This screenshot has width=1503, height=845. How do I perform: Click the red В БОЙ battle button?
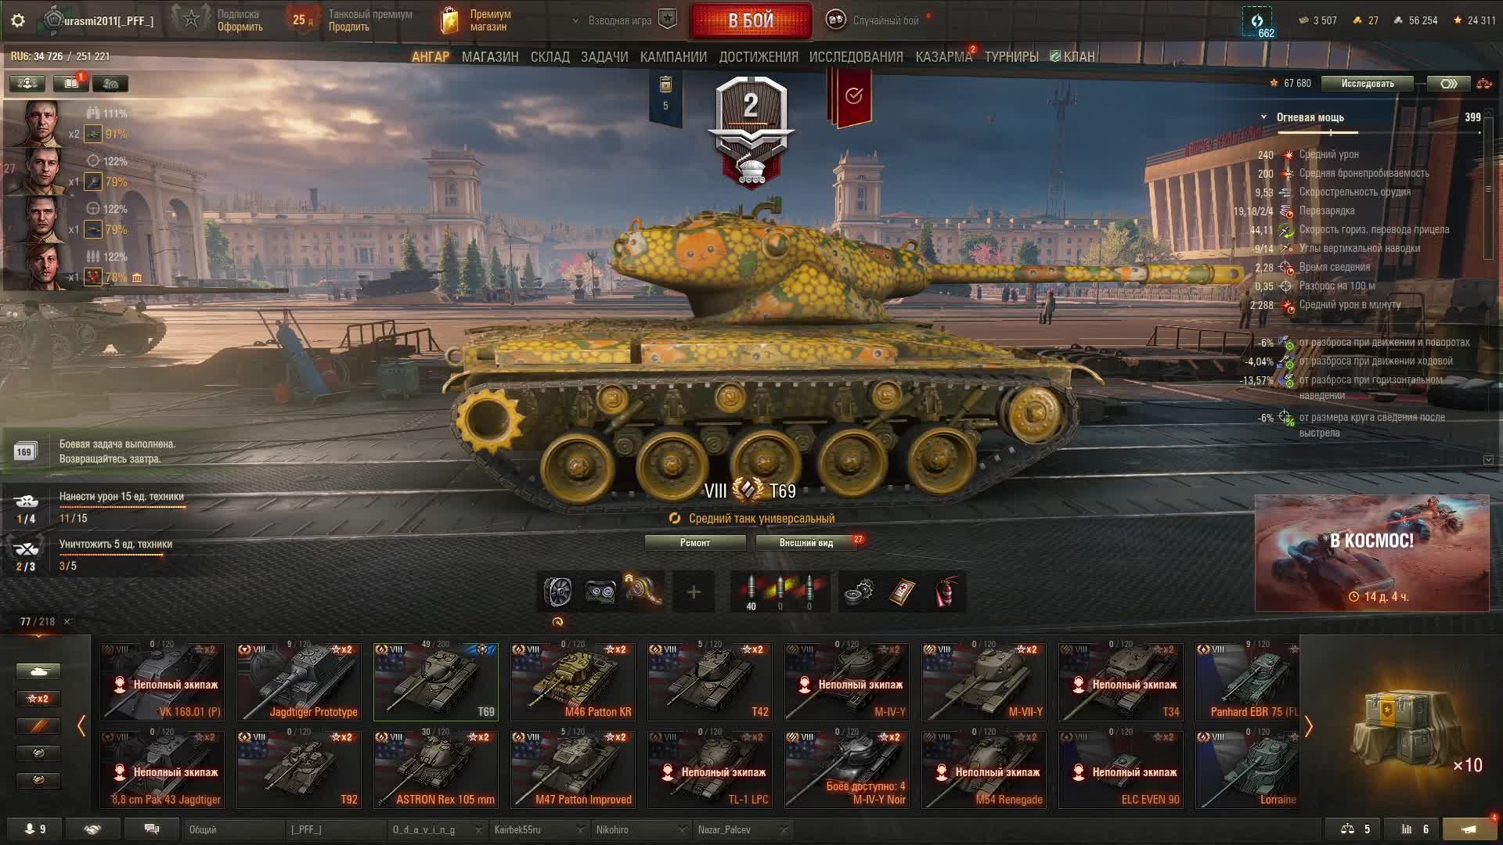(x=751, y=21)
